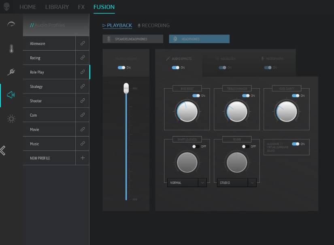
Task: Click the link icon for Strategy profile
Action: coord(83,86)
